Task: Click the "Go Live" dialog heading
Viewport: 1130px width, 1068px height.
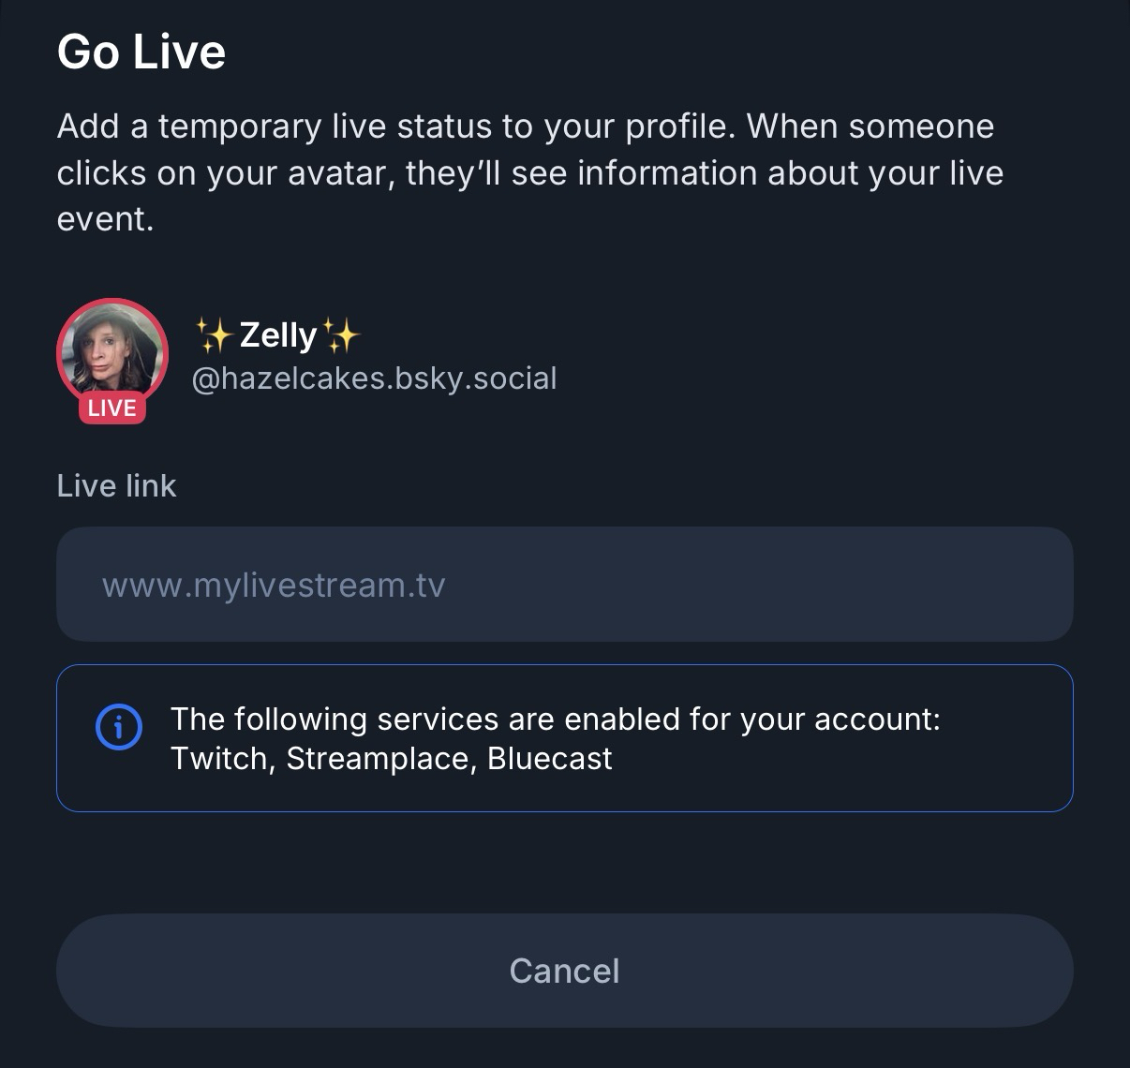Action: (141, 52)
